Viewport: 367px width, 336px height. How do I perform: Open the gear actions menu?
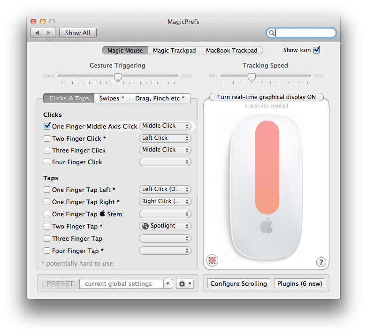coord(184,284)
